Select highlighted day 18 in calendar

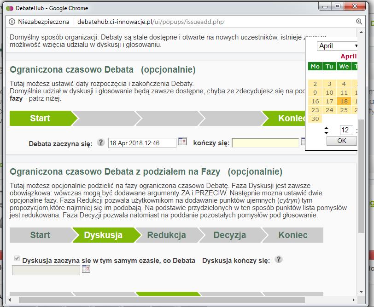click(344, 102)
